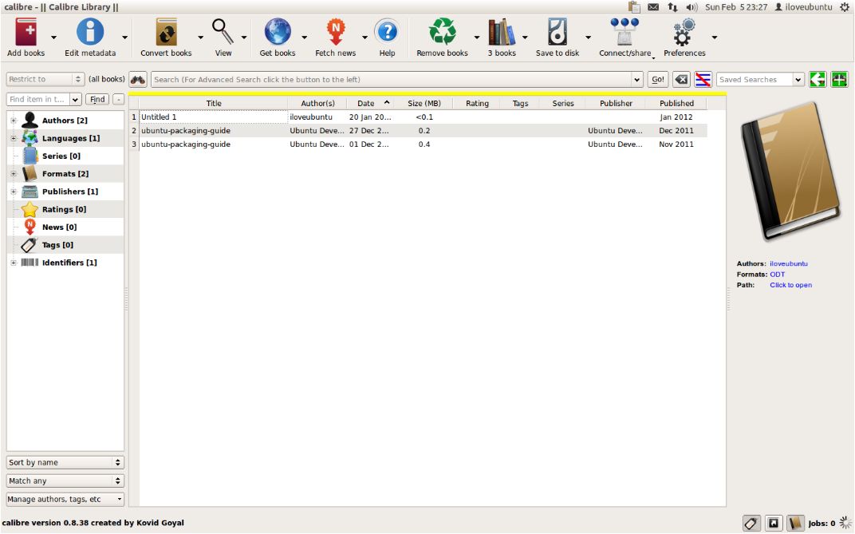
Task: Remove selected books with recycle icon
Action: 442,37
